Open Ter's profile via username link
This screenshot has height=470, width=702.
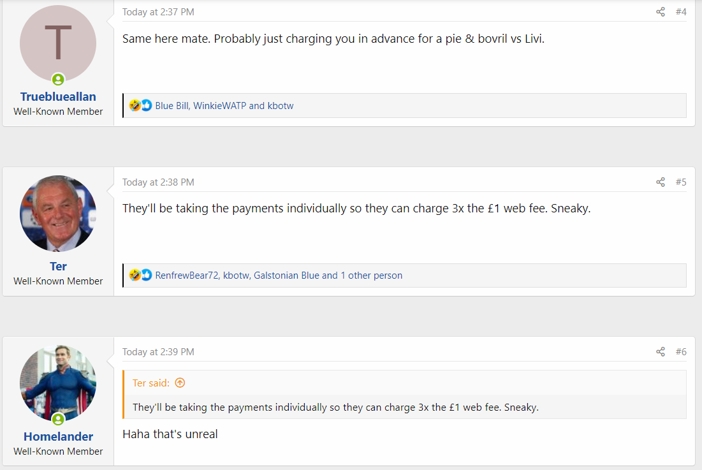tap(58, 267)
